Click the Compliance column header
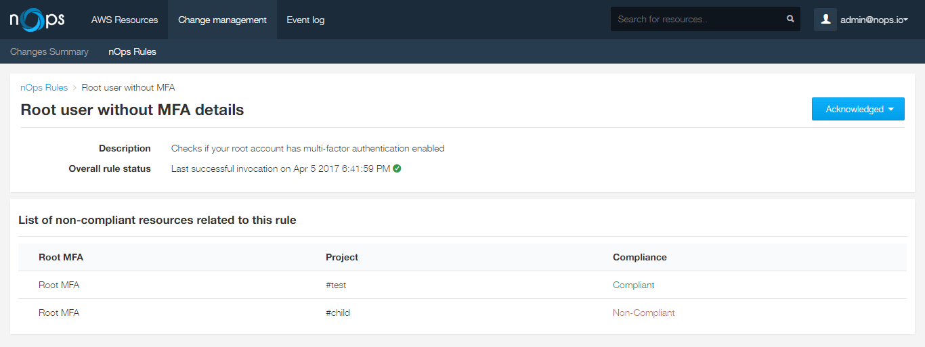Screen dimensions: 925x347 (x=640, y=257)
